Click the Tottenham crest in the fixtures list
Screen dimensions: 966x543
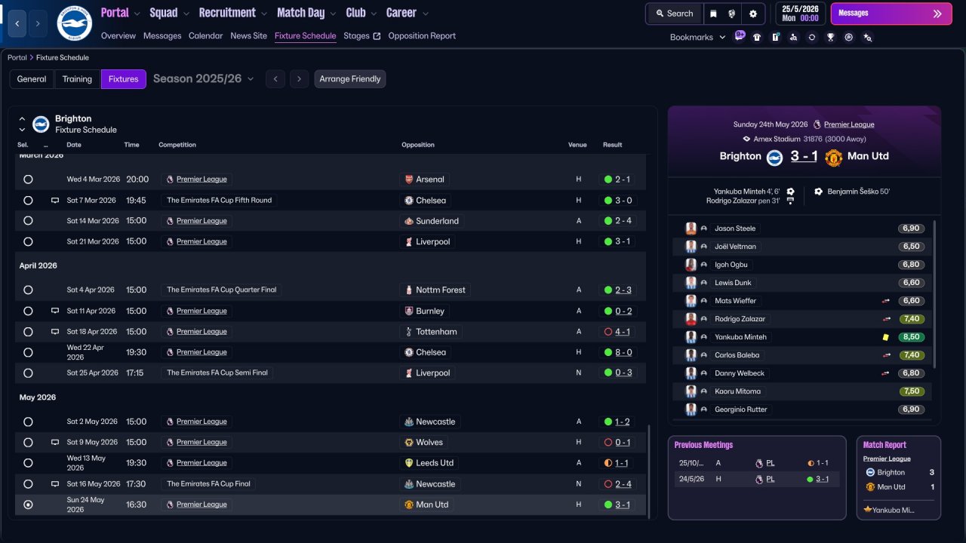(x=409, y=332)
